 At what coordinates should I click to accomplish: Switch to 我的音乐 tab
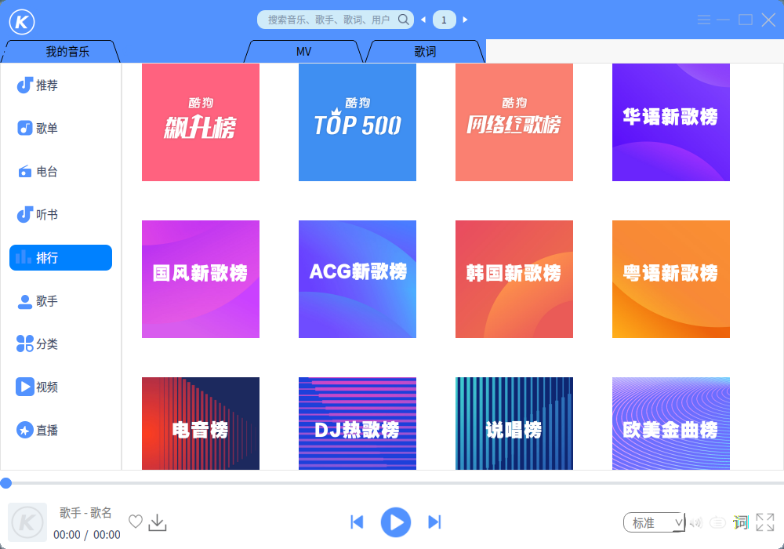click(60, 52)
